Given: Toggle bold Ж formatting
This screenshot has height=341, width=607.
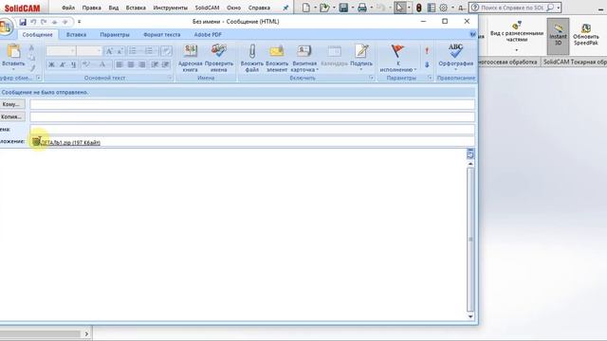Looking at the screenshot, I should [x=51, y=64].
